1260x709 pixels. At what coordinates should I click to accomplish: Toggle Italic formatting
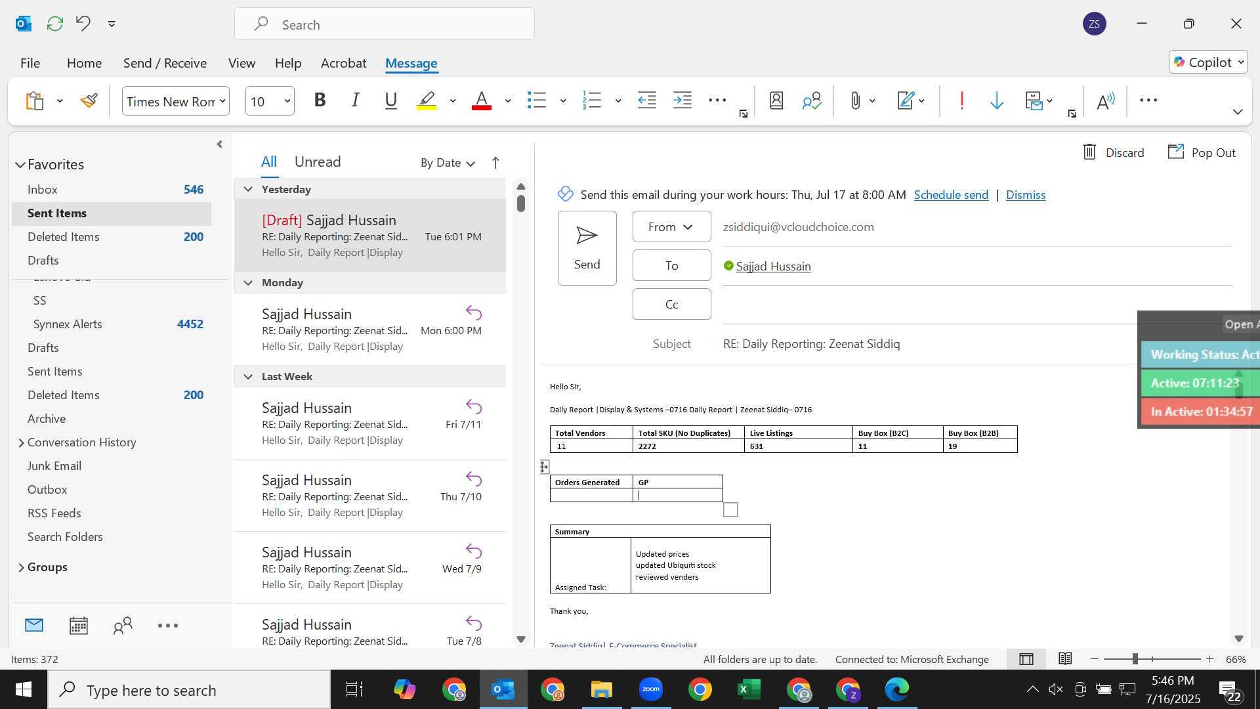(x=355, y=100)
